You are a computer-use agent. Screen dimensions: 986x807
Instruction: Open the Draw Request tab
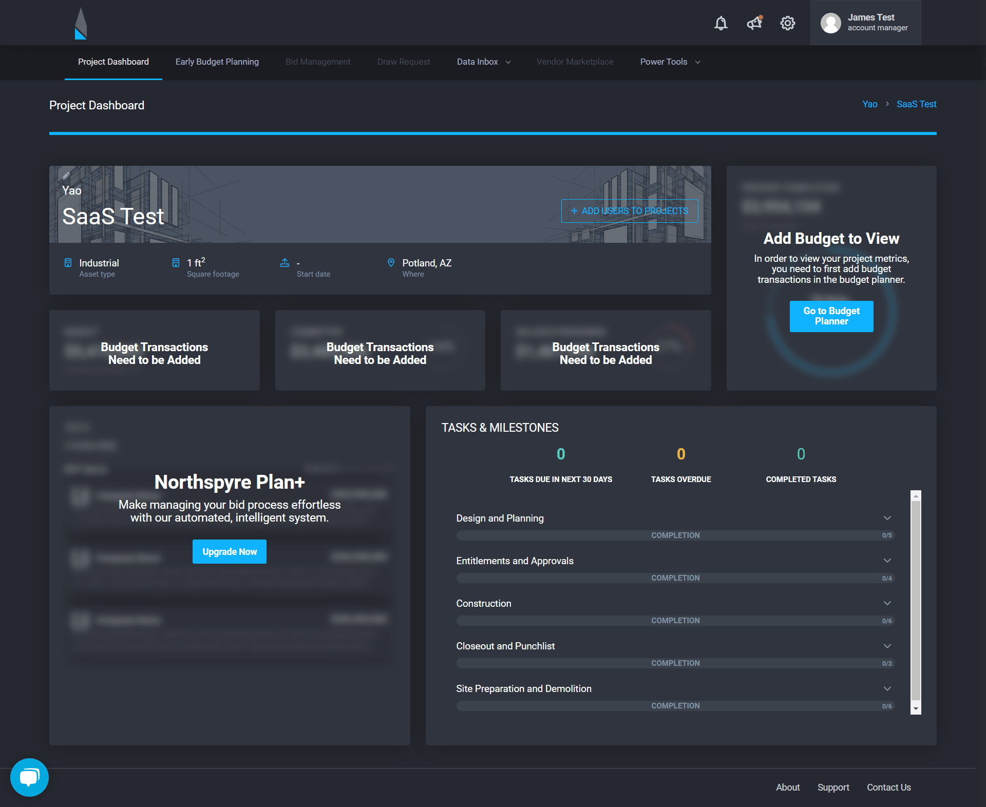pyautogui.click(x=404, y=62)
